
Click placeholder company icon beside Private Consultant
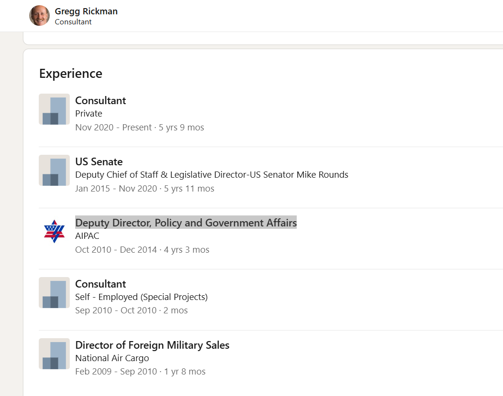coord(54,109)
